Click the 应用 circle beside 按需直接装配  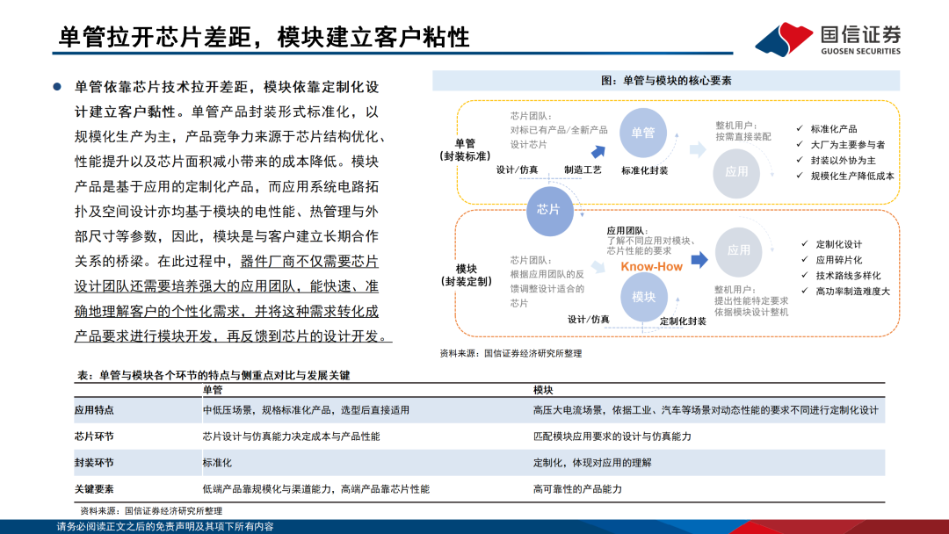click(x=736, y=172)
